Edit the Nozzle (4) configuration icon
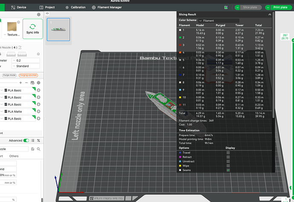This screenshot has height=202, width=294. tap(20, 47)
